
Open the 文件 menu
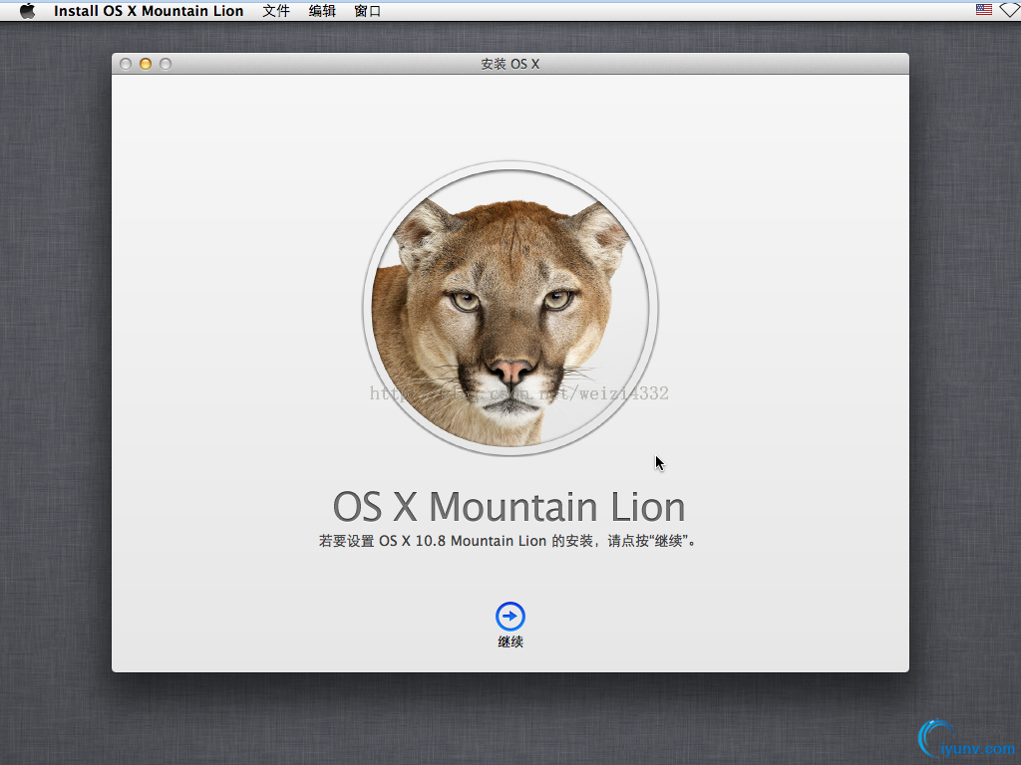[276, 11]
